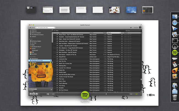The height and width of the screenshot is (111, 179).
Task: Open the user profile picture menu
Action: click(140, 28)
